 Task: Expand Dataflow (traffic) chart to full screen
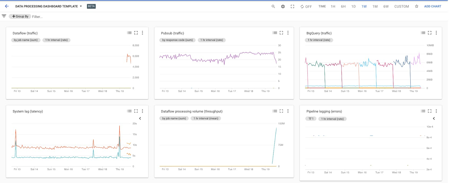click(x=136, y=33)
